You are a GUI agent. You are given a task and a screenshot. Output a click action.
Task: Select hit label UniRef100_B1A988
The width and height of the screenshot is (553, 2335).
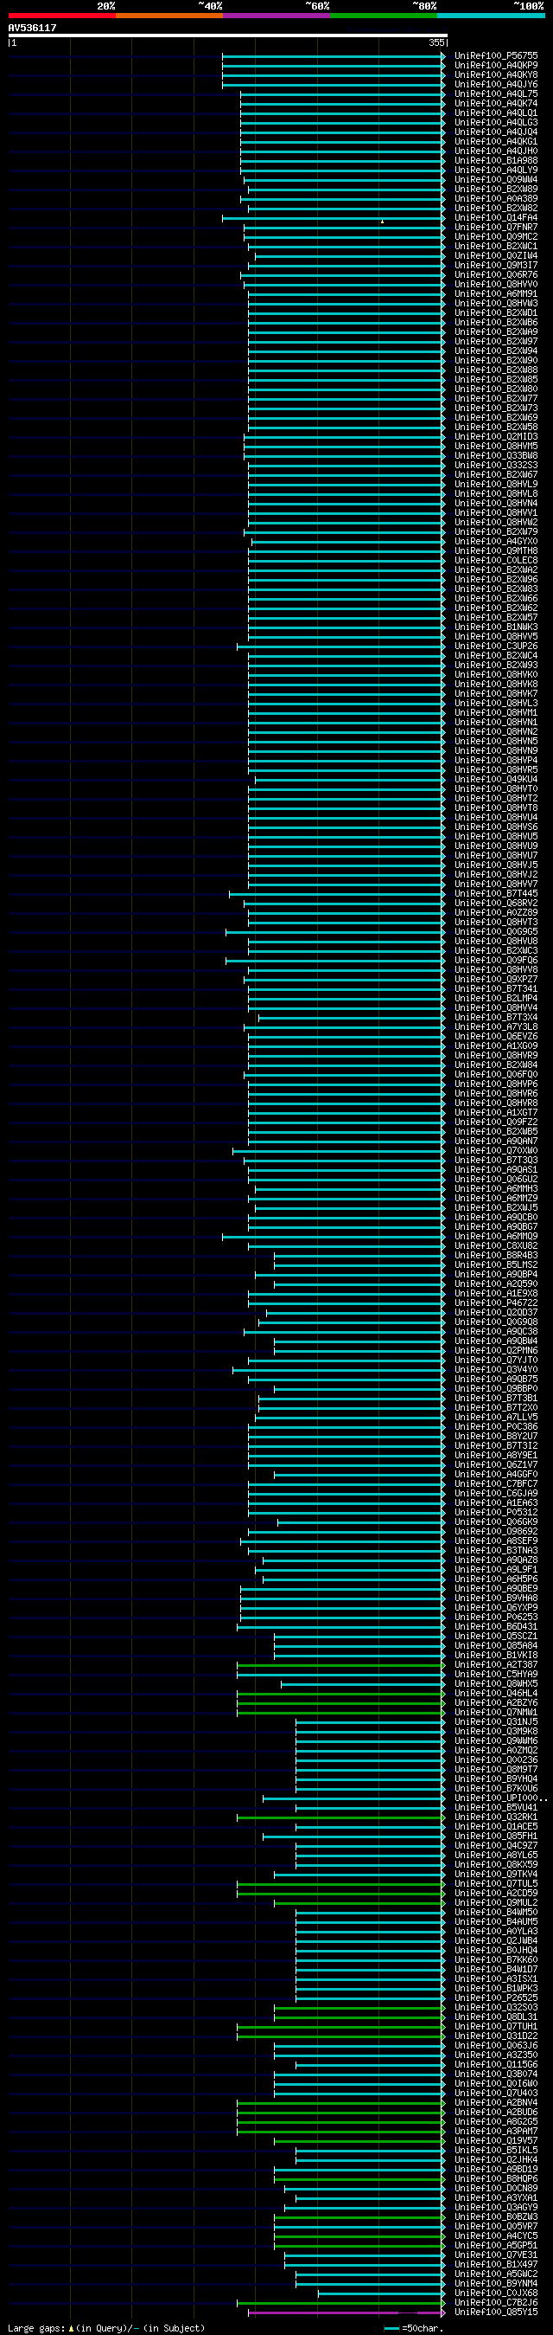[x=496, y=160]
